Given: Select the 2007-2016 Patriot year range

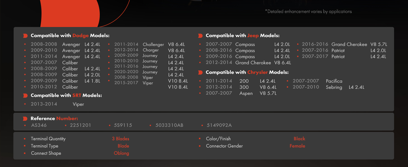Looking at the screenshot, I should click(315, 50).
